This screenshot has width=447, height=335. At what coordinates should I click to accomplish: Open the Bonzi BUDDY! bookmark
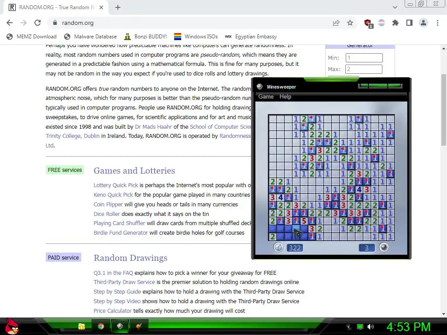pyautogui.click(x=145, y=37)
